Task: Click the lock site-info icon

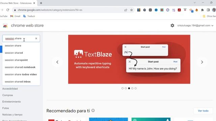Action: point(15,10)
